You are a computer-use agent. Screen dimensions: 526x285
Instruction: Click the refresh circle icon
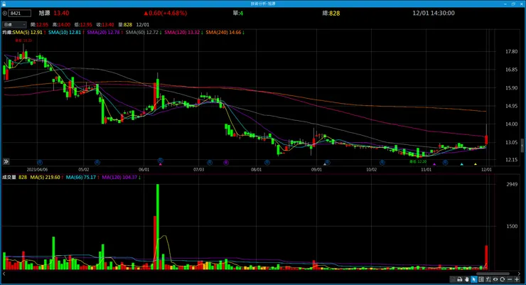[502, 279]
